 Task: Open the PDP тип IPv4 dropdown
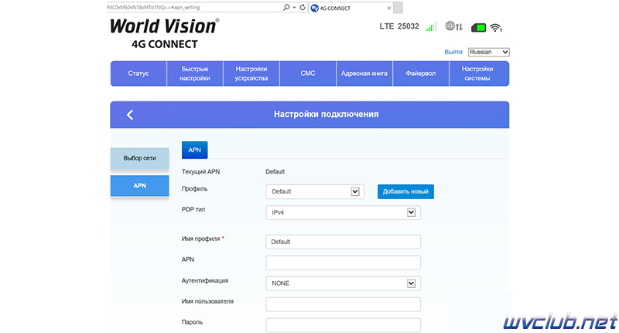(x=343, y=212)
